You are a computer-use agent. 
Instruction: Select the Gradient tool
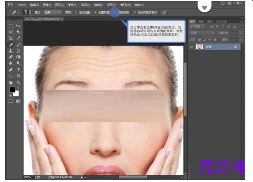18,57
